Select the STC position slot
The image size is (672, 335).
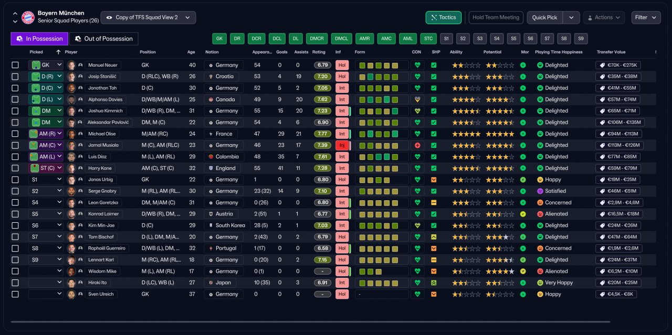click(428, 39)
